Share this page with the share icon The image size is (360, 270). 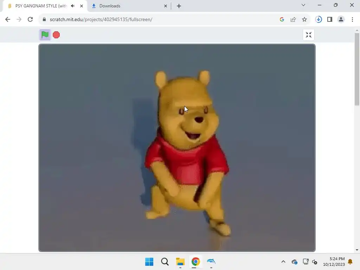pyautogui.click(x=293, y=20)
